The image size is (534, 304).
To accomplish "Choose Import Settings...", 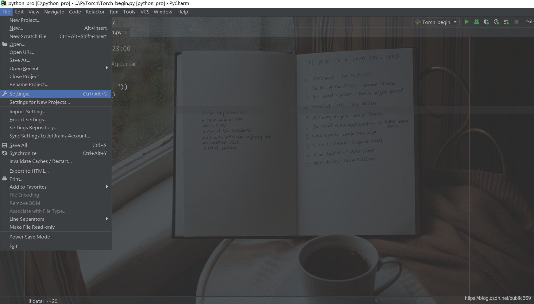I will pos(56,111).
